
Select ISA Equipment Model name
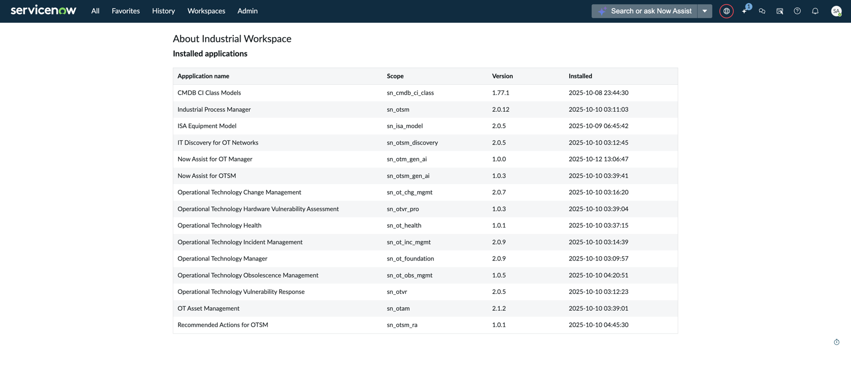pos(207,126)
